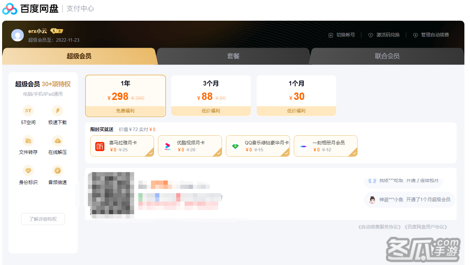This screenshot has width=470, height=265.
Task: Select the 3个月 ¥88 plan
Action: (211, 96)
